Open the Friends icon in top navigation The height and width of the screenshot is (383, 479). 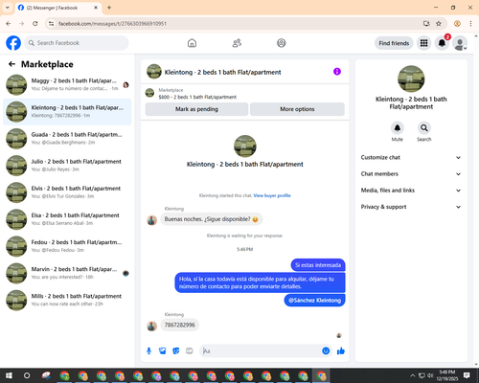pos(237,43)
